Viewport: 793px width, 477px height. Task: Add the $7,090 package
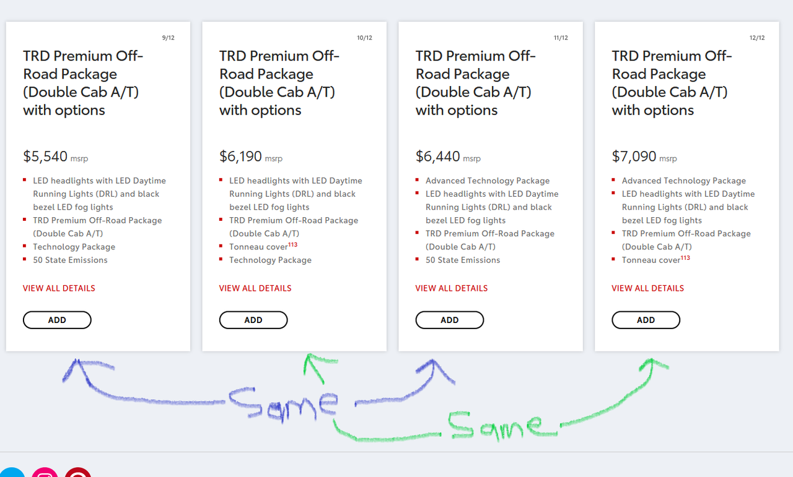(646, 320)
